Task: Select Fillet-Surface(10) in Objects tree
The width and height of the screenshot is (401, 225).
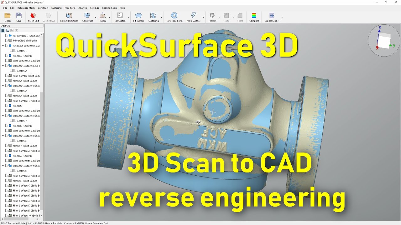Action: 26,216
